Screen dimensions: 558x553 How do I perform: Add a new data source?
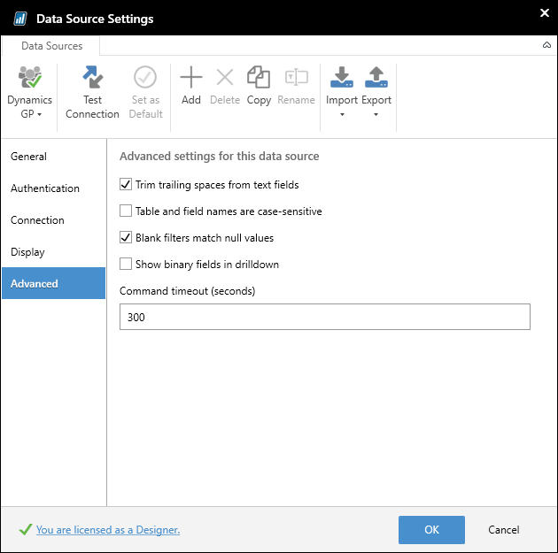[x=191, y=78]
